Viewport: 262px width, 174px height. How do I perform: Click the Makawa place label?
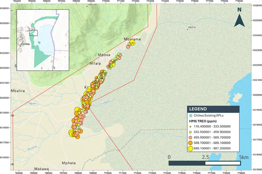click(42, 169)
